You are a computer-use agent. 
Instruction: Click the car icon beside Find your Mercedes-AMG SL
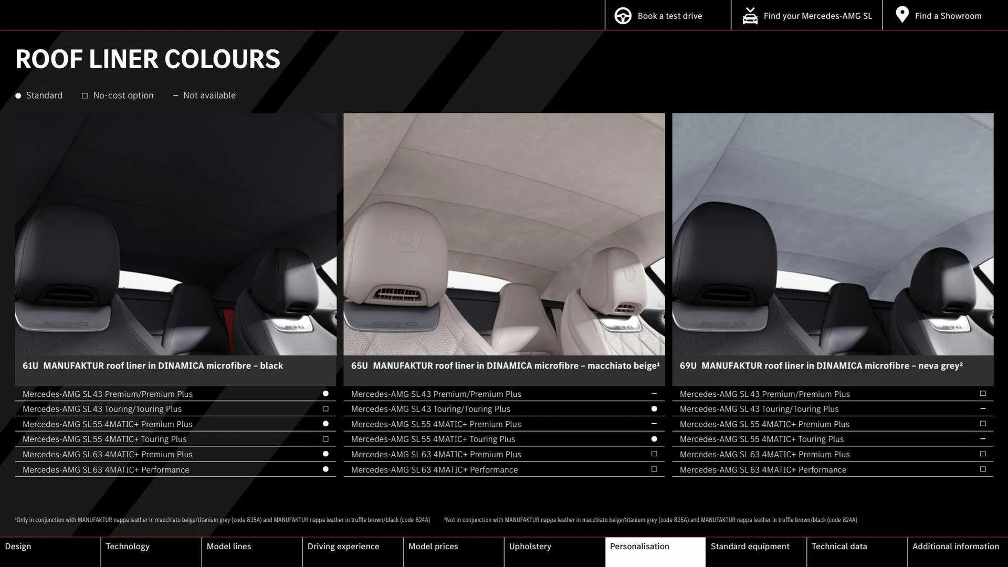coord(750,15)
